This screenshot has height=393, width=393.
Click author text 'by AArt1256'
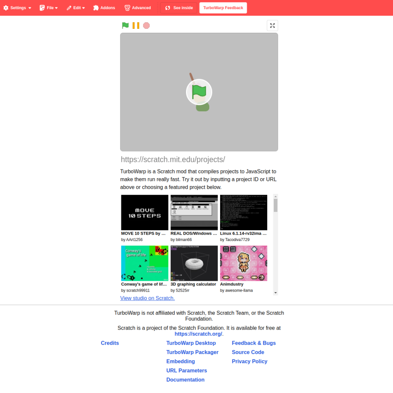click(x=132, y=240)
